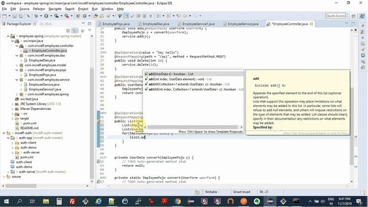Click Collapse All in Package Explorer
Screen dimensions: 368x207
(68, 30)
